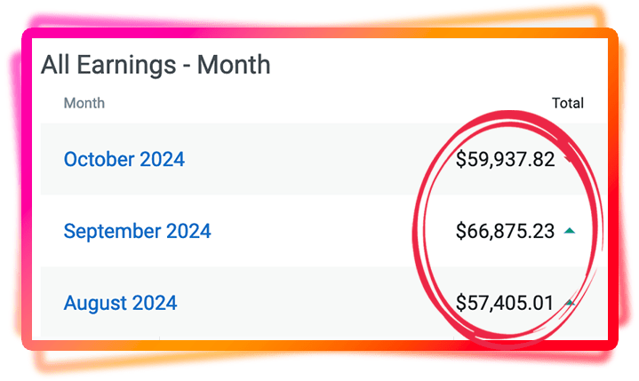Click the red hand-drawn circle outline

pos(418,228)
